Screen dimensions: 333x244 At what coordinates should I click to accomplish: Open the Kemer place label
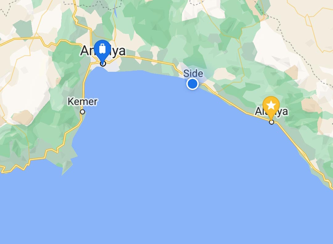[x=83, y=102]
